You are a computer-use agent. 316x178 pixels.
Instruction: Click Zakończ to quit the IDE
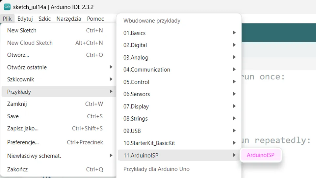pos(17,169)
